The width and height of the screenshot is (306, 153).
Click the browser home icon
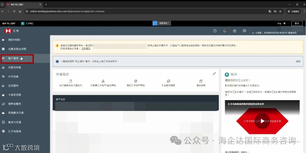coord(20,12)
